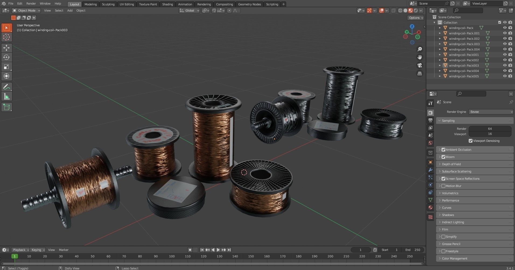This screenshot has width=515, height=270.
Task: Enable Motion Blur checkbox
Action: 443,186
